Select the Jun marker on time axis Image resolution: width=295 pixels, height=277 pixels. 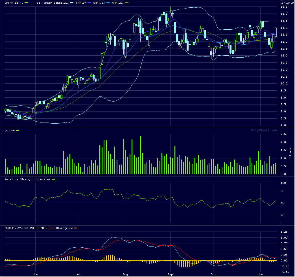tap(36, 274)
